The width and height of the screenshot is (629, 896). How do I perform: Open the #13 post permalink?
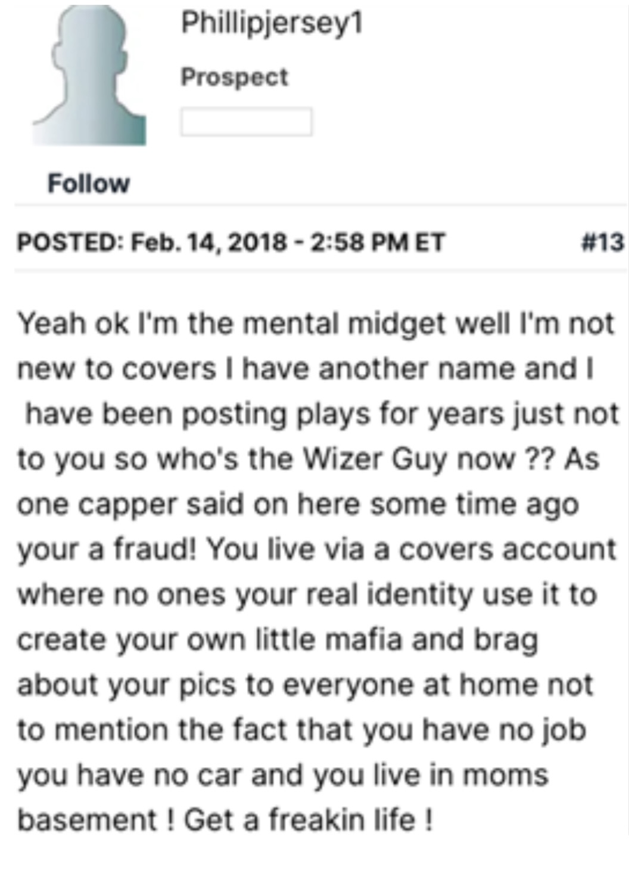[x=602, y=242]
